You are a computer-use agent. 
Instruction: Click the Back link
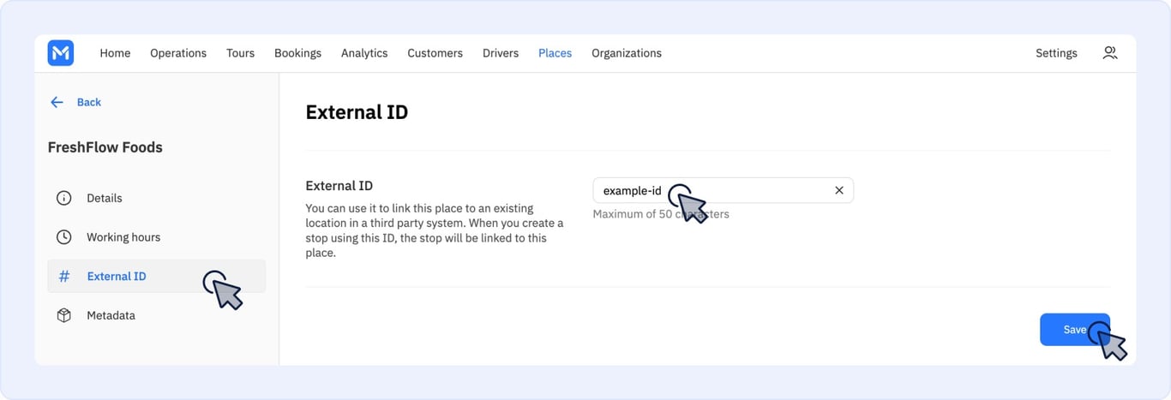[x=89, y=102]
